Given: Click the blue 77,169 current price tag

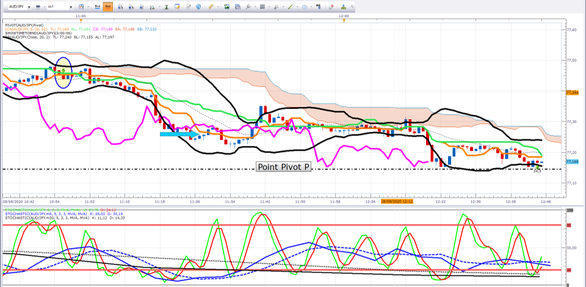Looking at the screenshot, I should point(573,162).
